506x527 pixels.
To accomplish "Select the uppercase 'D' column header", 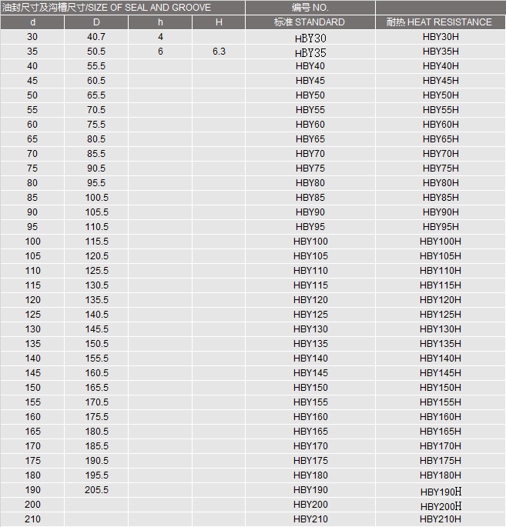I will [x=96, y=22].
